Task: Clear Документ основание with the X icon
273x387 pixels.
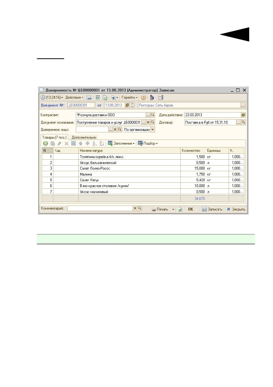Action: [x=148, y=122]
